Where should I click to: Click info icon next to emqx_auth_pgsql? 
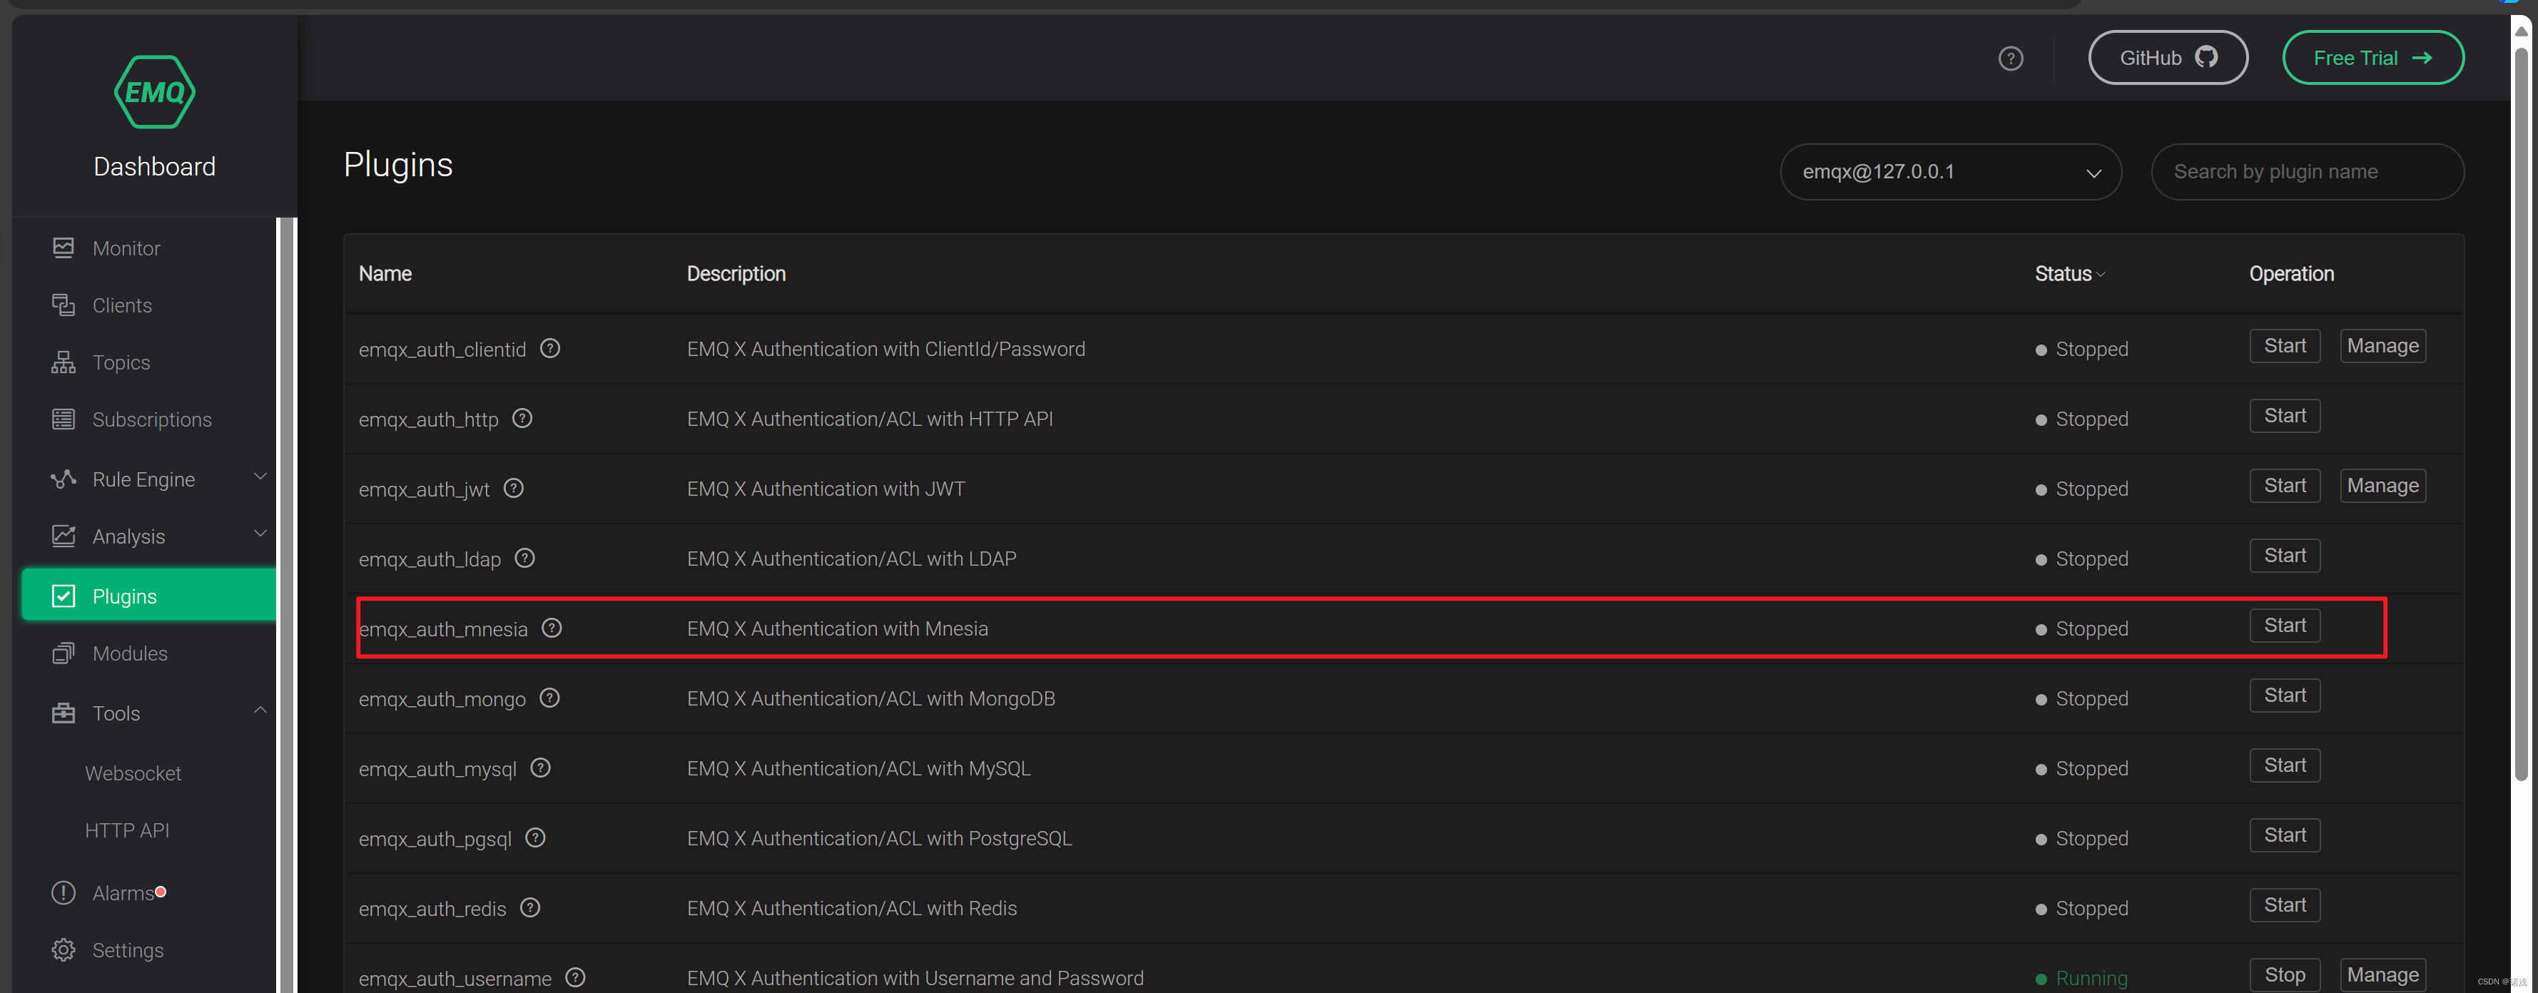coord(535,838)
